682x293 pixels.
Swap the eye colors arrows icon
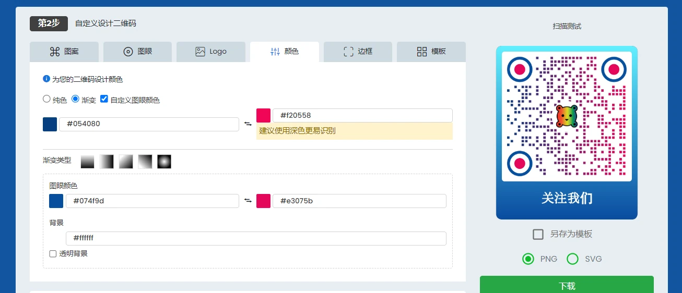[x=248, y=201]
